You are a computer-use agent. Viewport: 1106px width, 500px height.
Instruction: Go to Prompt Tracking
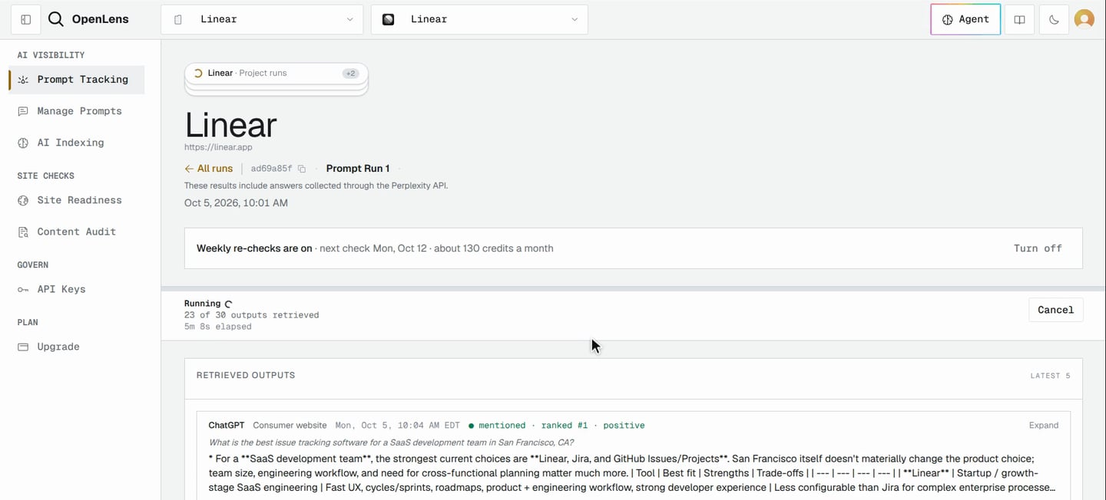tap(77, 79)
